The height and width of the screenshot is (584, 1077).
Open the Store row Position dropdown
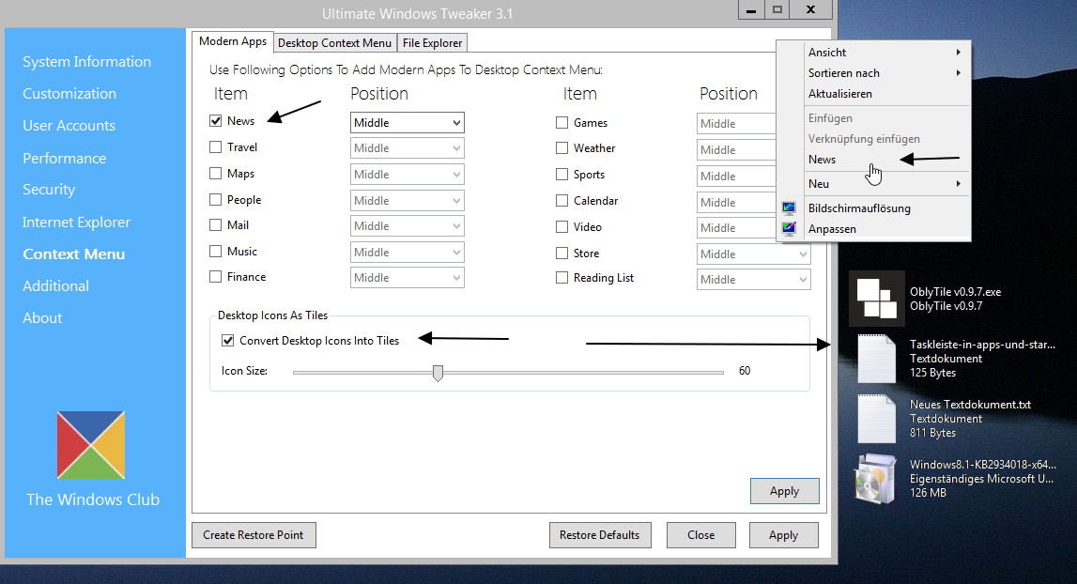753,254
